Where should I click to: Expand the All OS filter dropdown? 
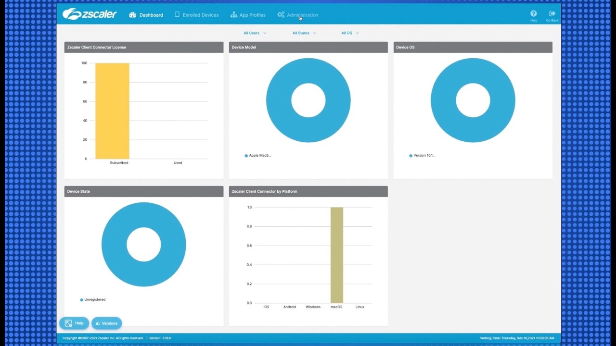pyautogui.click(x=350, y=33)
